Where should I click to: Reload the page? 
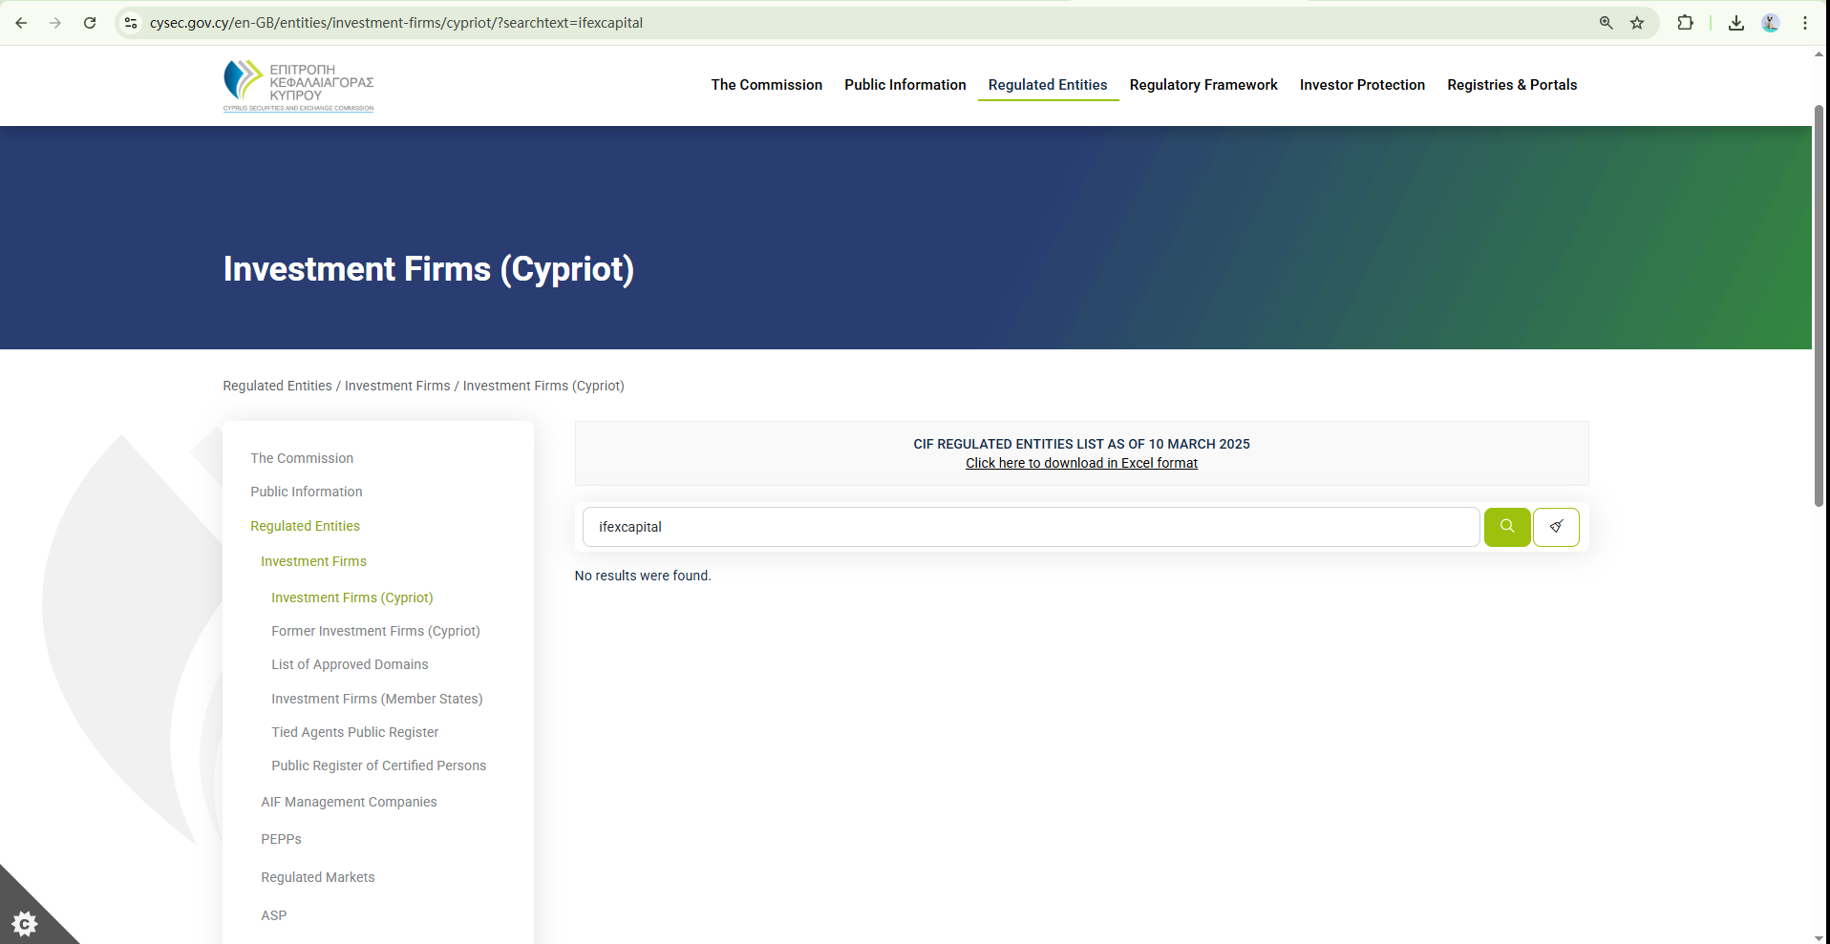pos(90,23)
